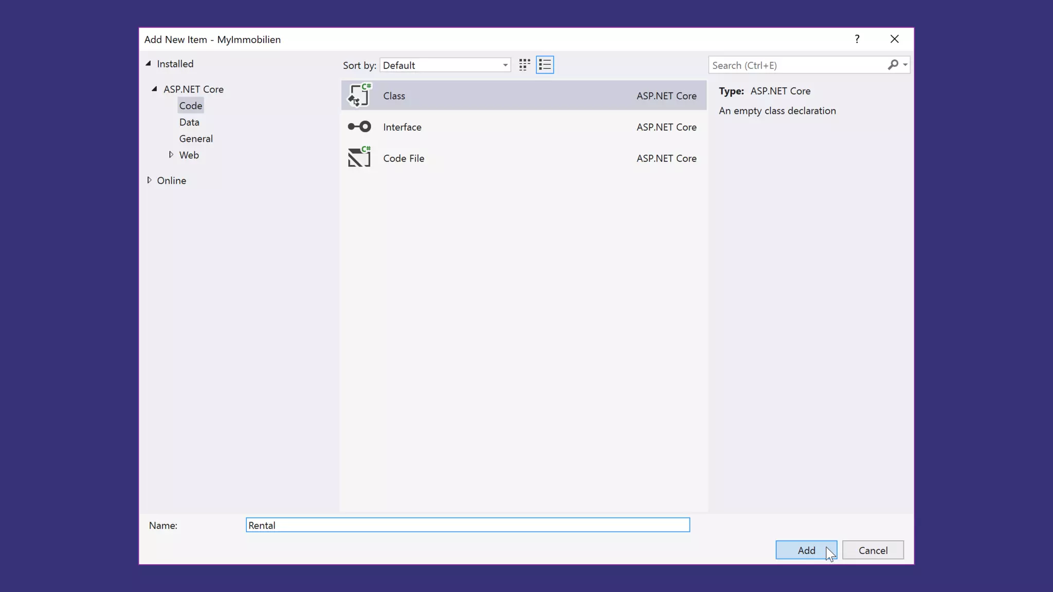Click the search magnifier icon

tap(893, 65)
